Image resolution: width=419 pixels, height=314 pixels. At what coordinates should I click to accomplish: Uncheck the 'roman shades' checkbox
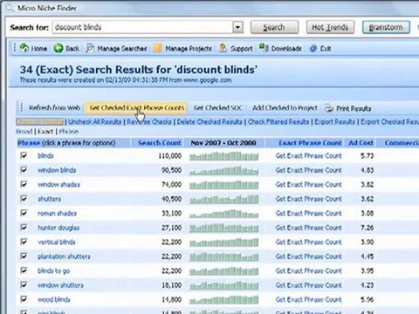click(24, 213)
